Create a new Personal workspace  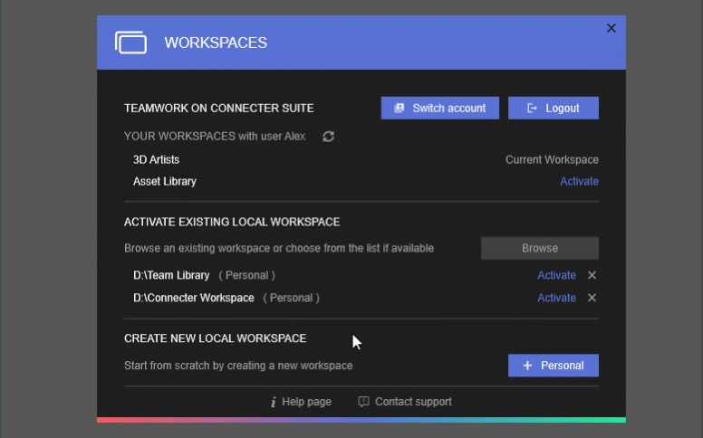(554, 366)
